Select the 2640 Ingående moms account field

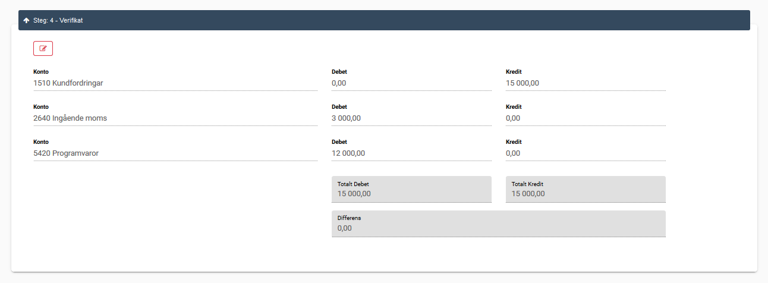point(175,118)
